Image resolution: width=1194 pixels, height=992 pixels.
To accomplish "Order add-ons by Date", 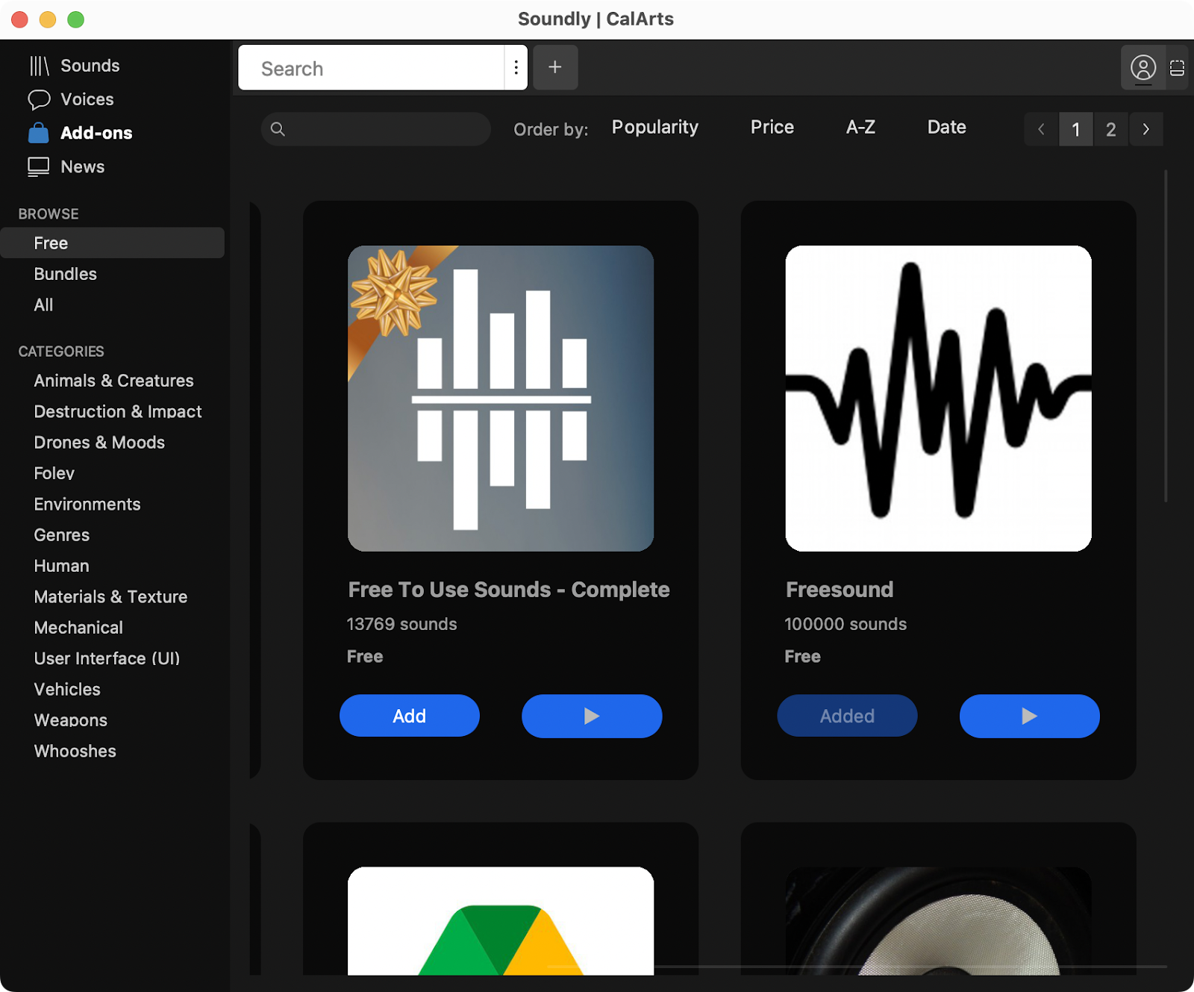I will (x=946, y=128).
